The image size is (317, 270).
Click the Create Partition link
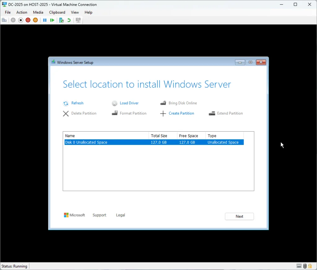[x=181, y=113]
